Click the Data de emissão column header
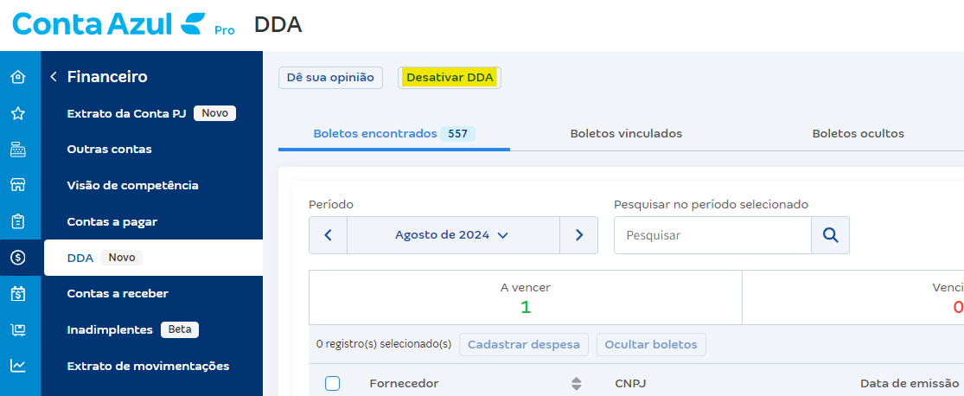Image resolution: width=964 pixels, height=396 pixels. (x=909, y=384)
